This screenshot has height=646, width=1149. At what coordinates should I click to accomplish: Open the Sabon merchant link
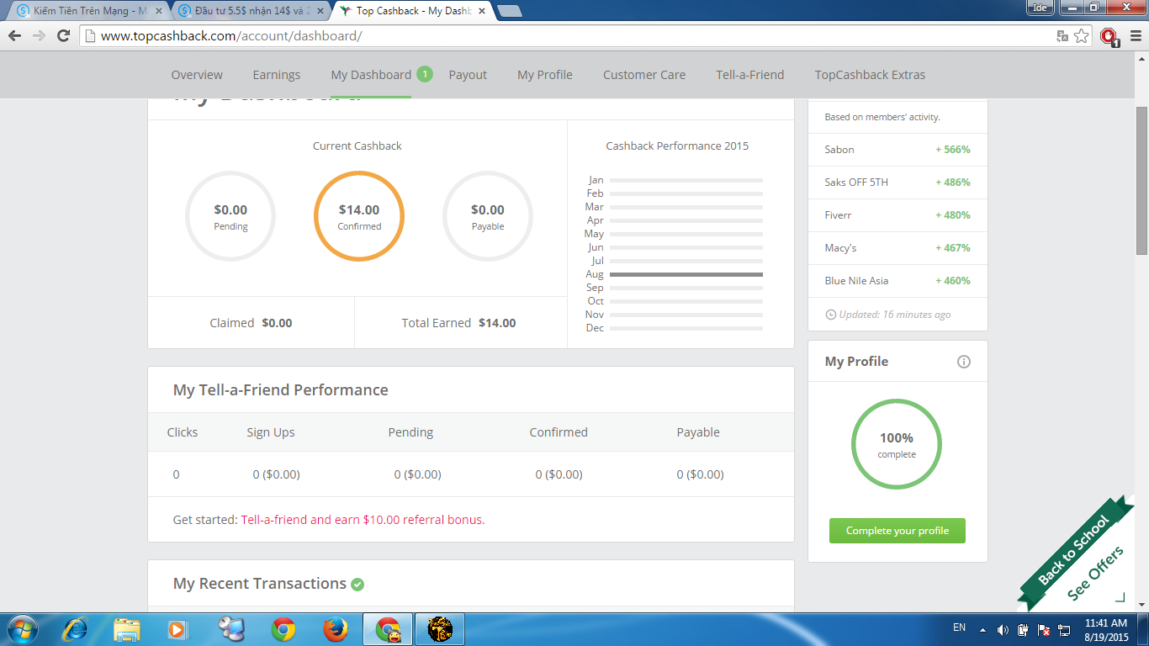pyautogui.click(x=839, y=150)
